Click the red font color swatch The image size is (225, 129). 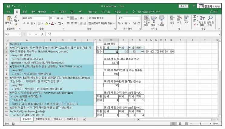pos(52,23)
